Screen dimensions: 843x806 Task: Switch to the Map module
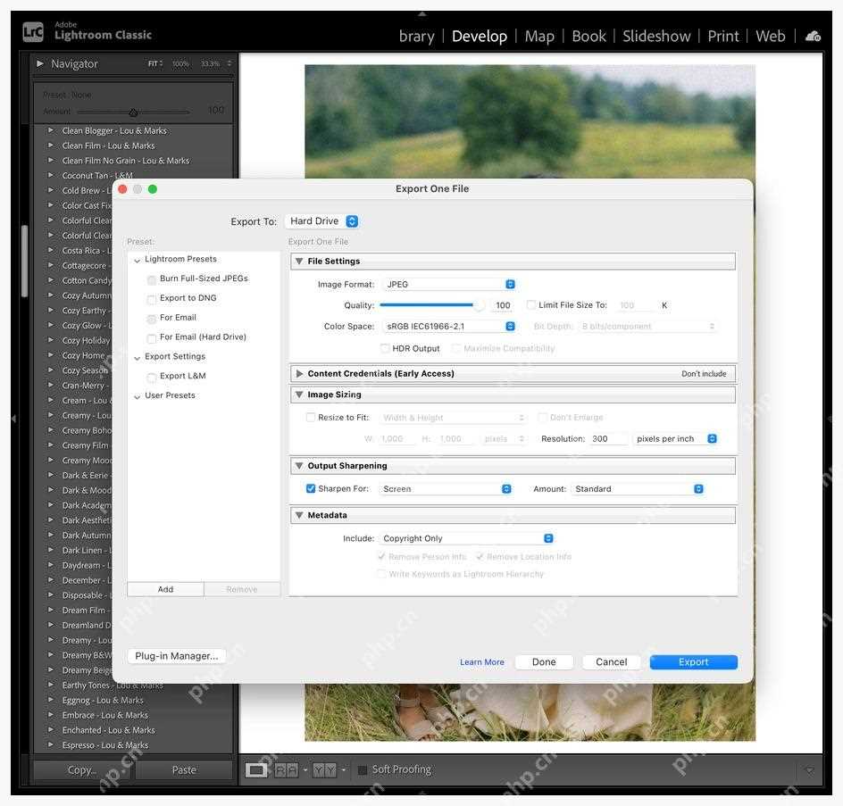(539, 36)
